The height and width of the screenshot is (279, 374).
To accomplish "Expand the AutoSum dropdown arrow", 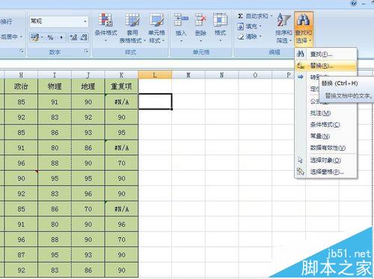I will coord(272,16).
